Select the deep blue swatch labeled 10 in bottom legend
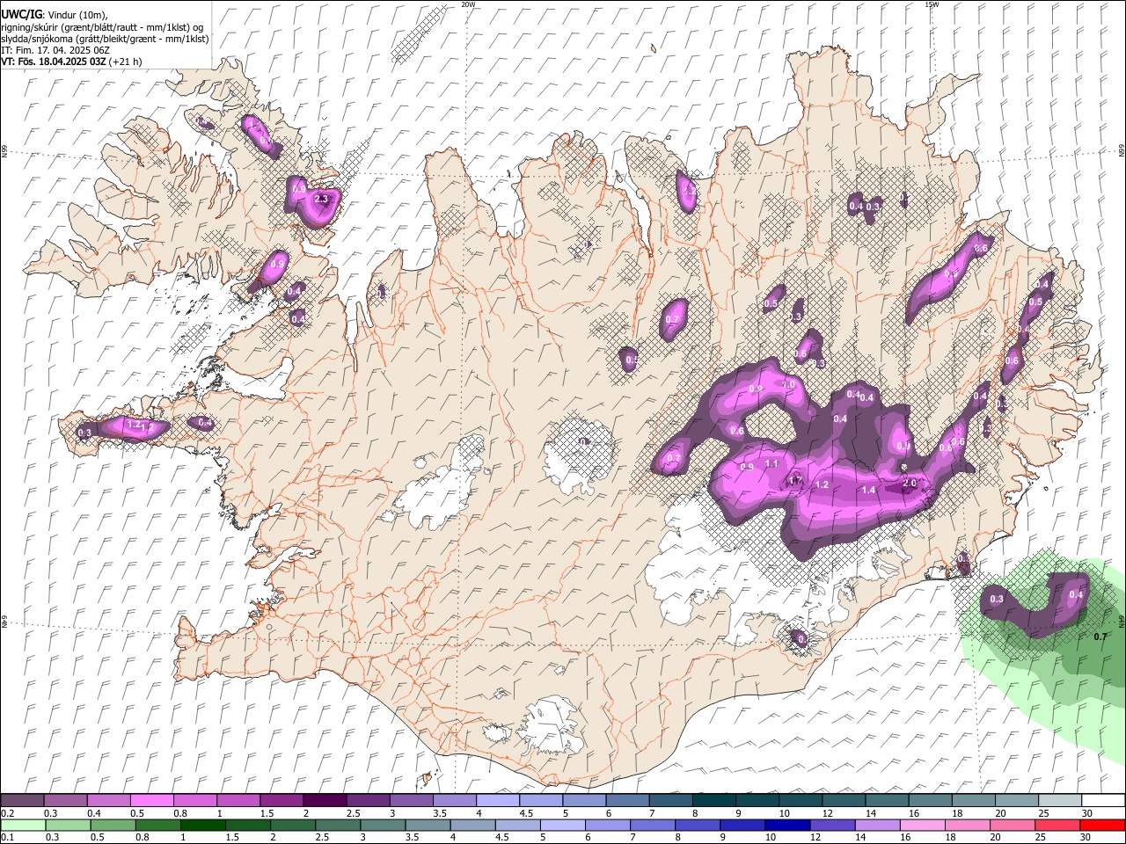The width and height of the screenshot is (1126, 844). (x=786, y=825)
